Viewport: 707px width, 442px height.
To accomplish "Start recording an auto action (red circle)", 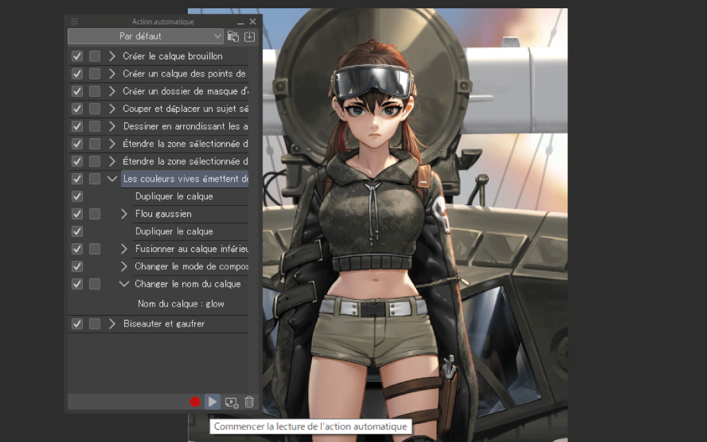I will pos(195,402).
